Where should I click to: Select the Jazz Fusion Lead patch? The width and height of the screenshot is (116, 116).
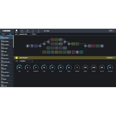(x=7, y=61)
